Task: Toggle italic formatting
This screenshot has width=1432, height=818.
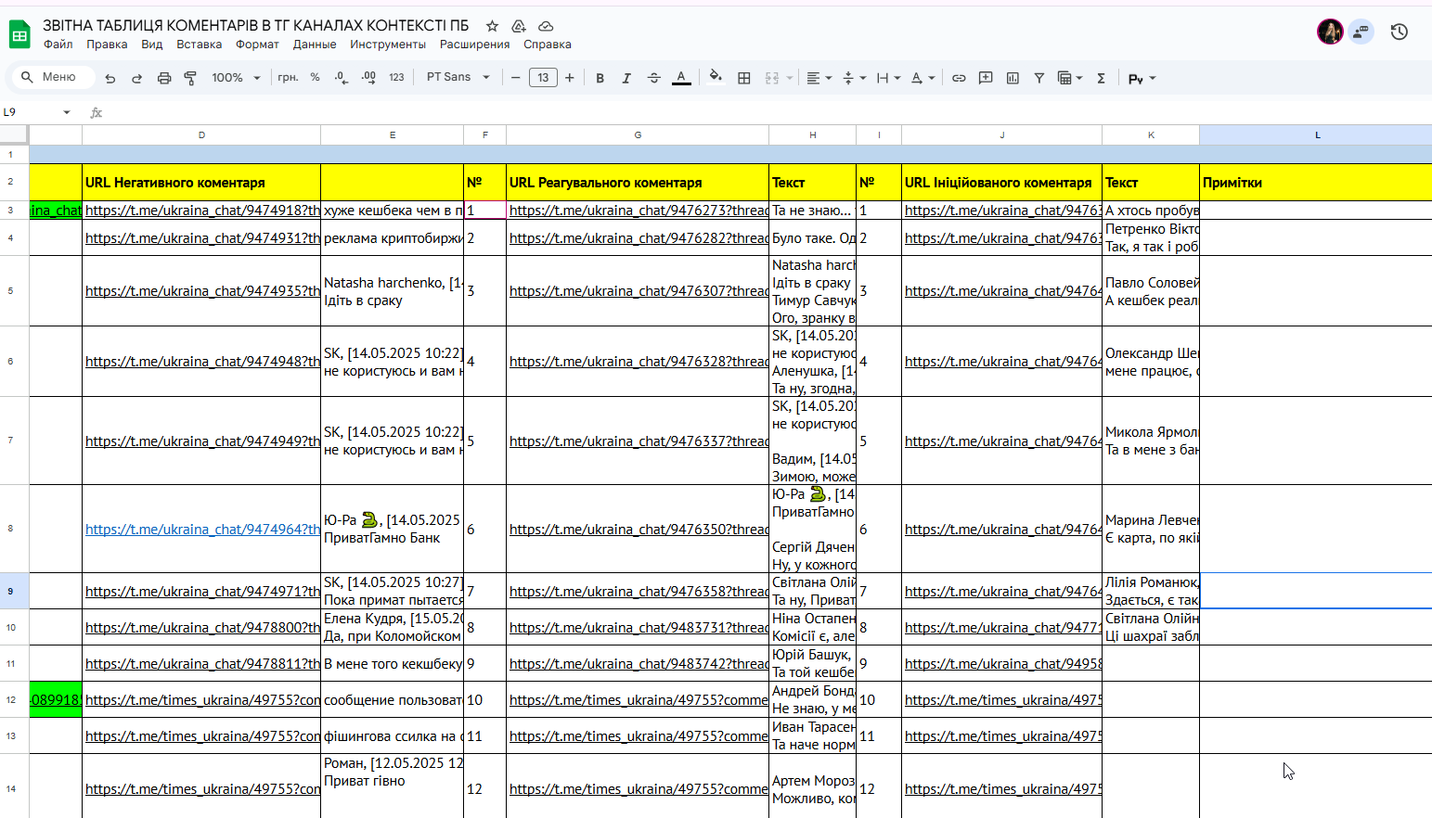Action: pyautogui.click(x=626, y=78)
